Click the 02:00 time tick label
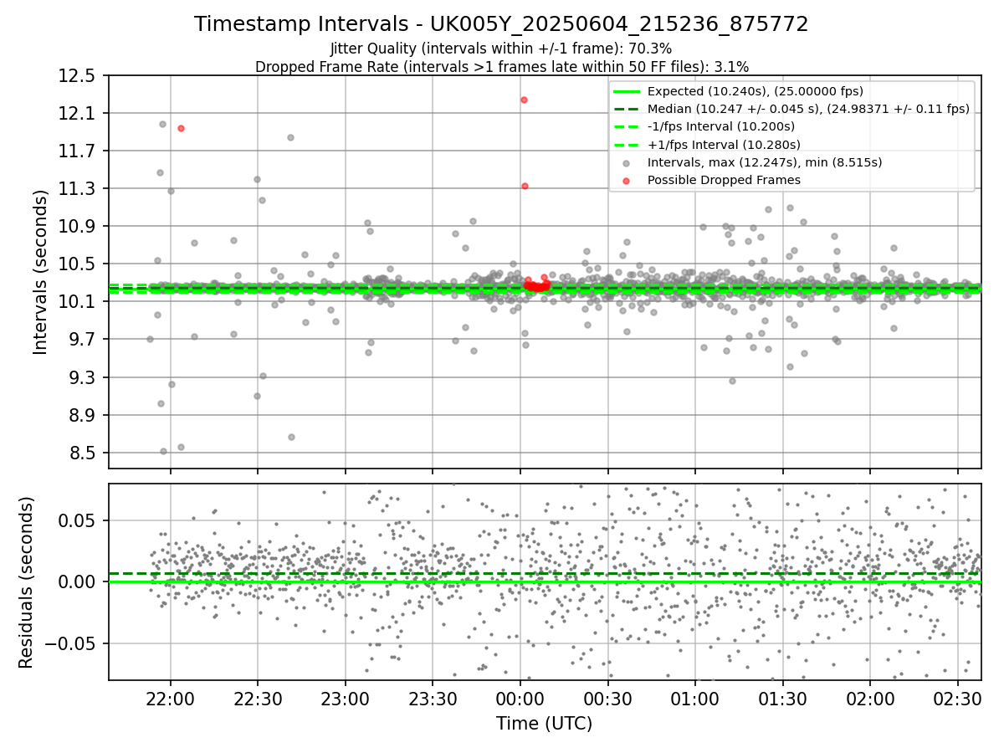This screenshot has height=753, width=1004. tap(869, 699)
